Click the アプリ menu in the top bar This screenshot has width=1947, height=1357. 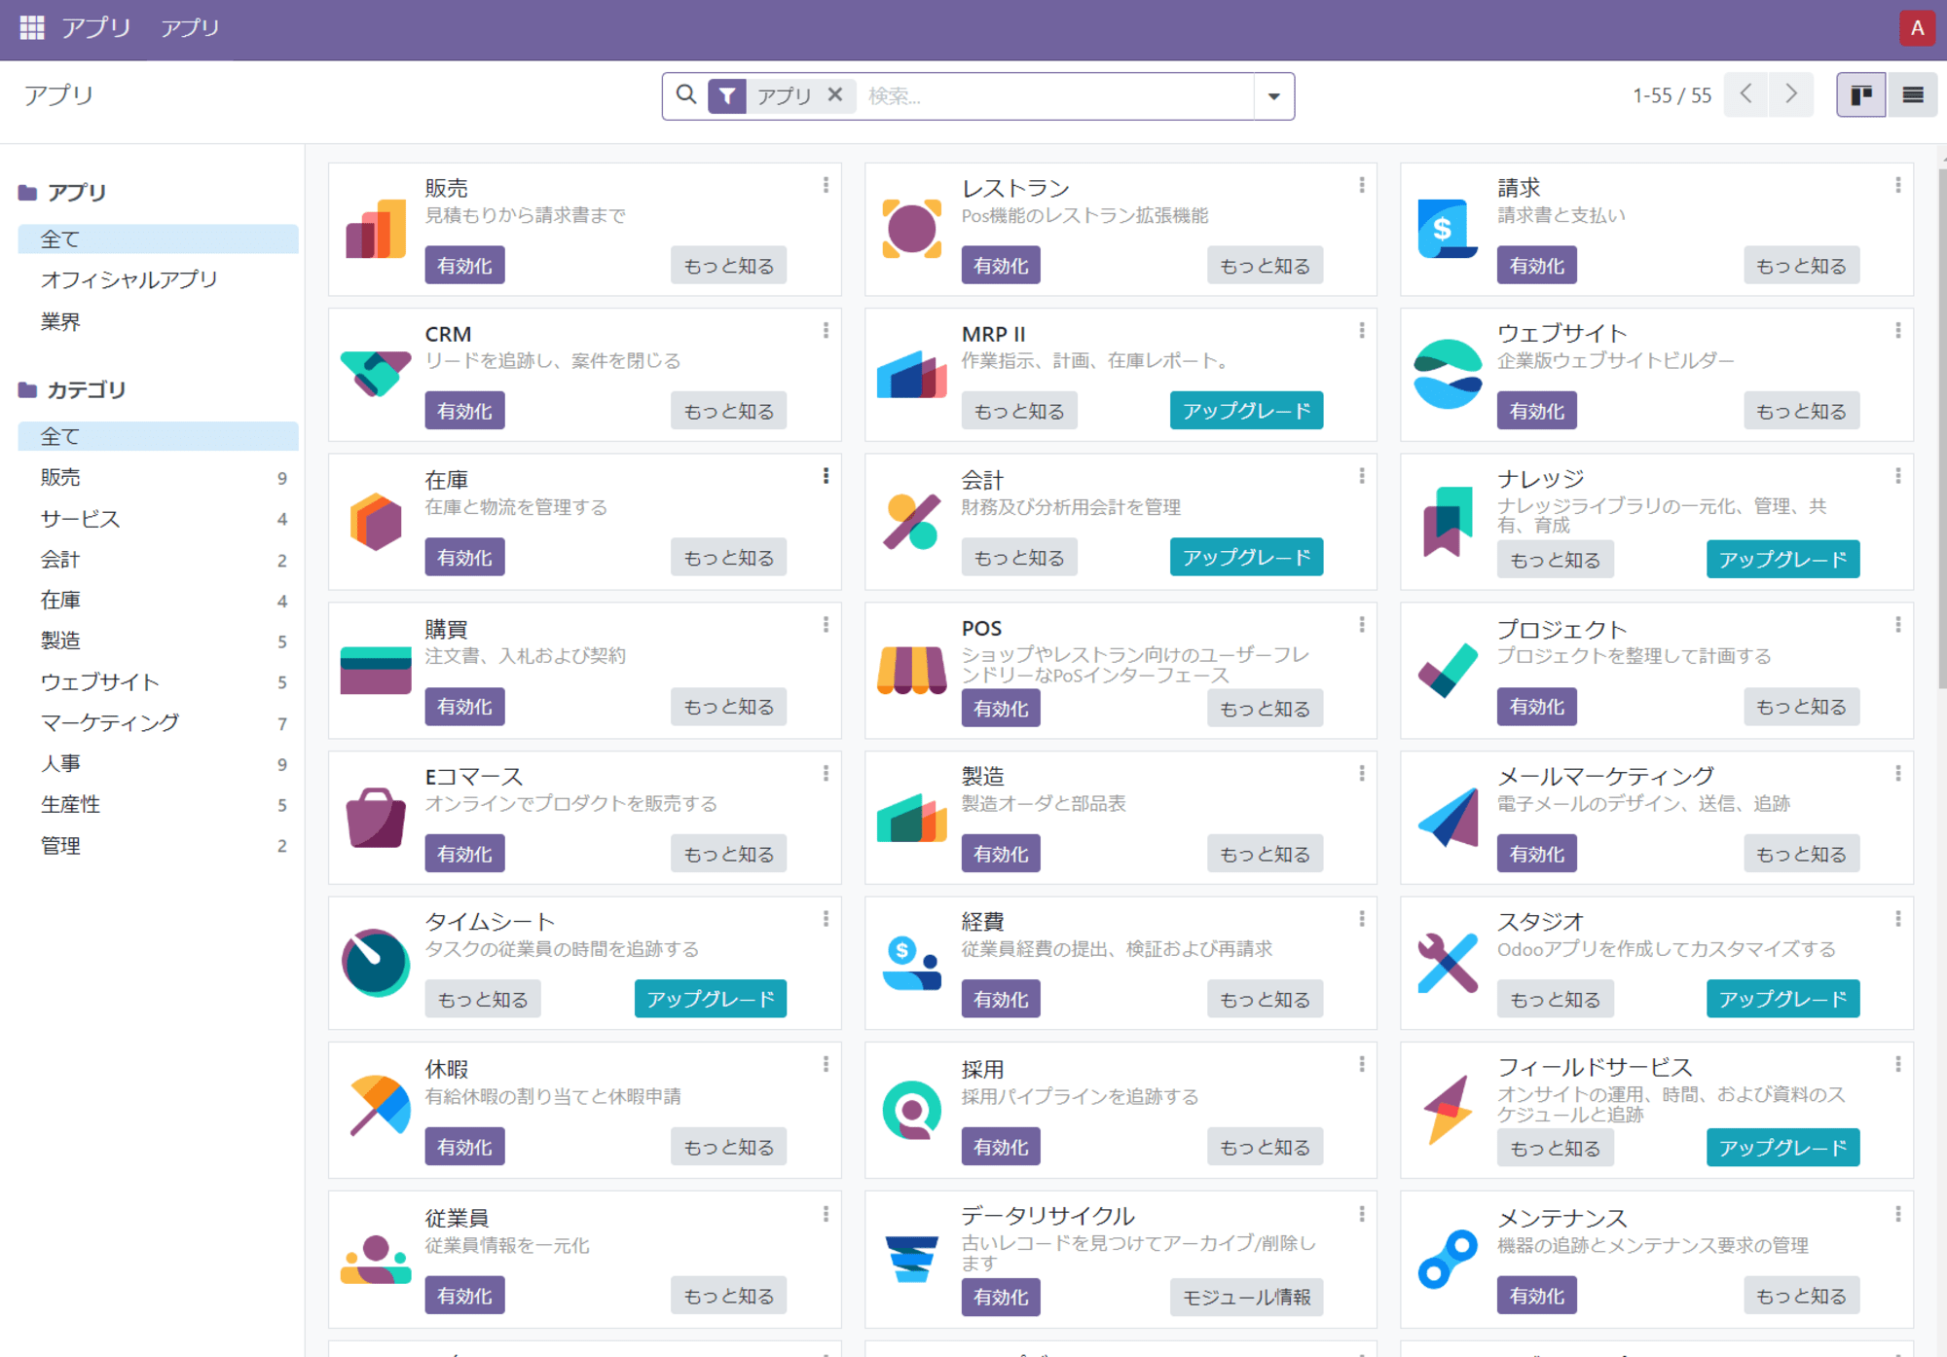tap(190, 28)
